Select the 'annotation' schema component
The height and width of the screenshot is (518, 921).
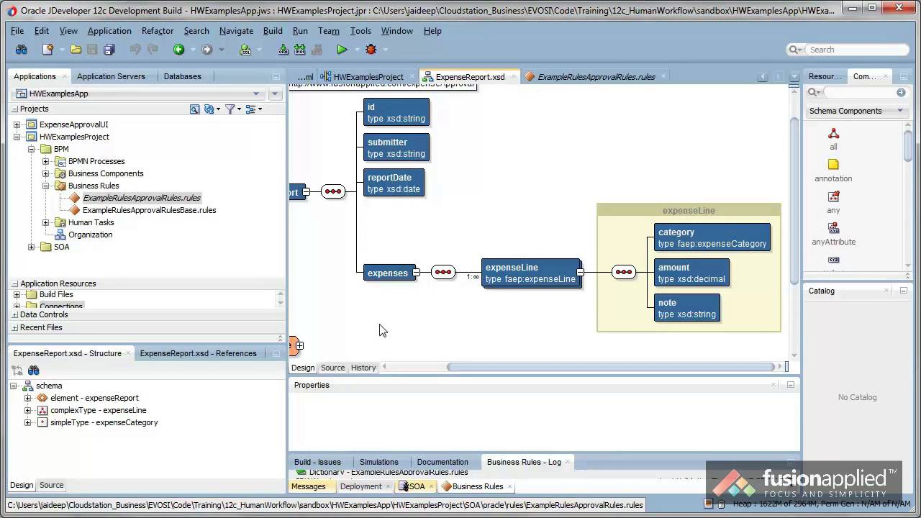(833, 165)
